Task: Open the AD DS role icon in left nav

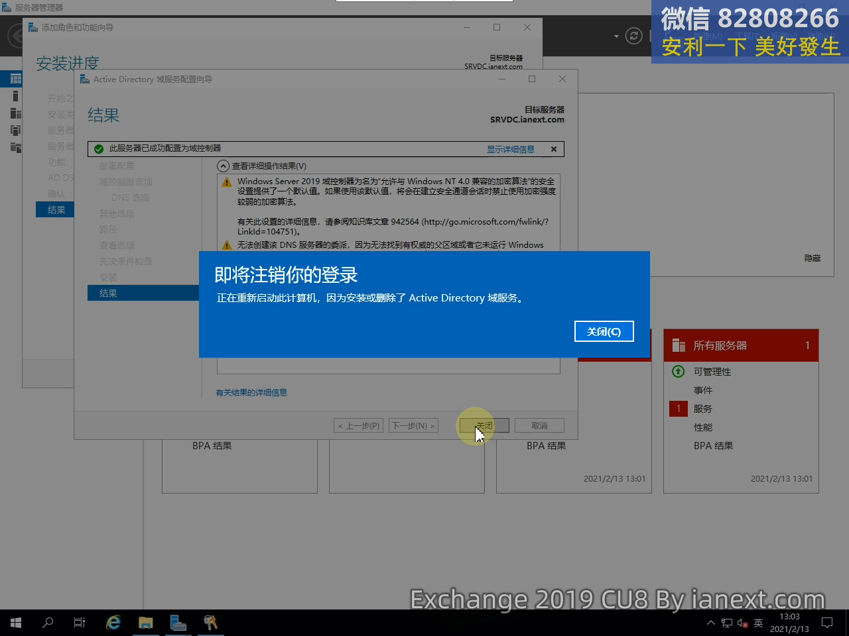Action: 15,131
